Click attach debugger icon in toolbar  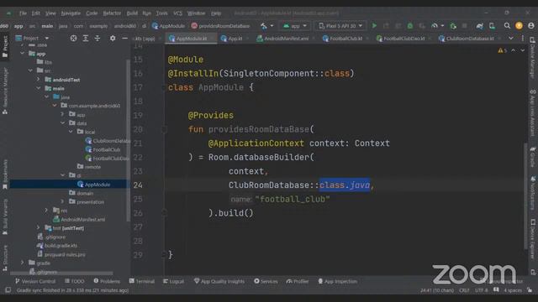coord(453,26)
